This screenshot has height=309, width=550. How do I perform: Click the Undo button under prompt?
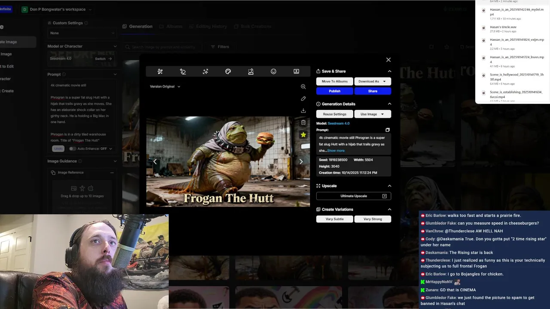58,149
